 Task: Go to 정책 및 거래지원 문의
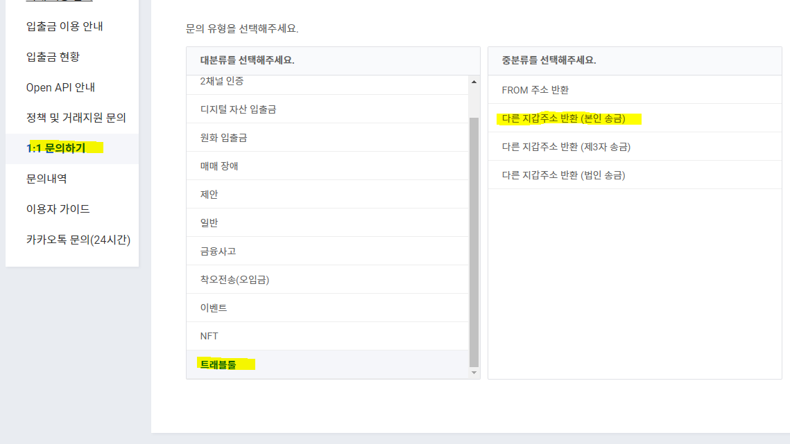(x=76, y=118)
